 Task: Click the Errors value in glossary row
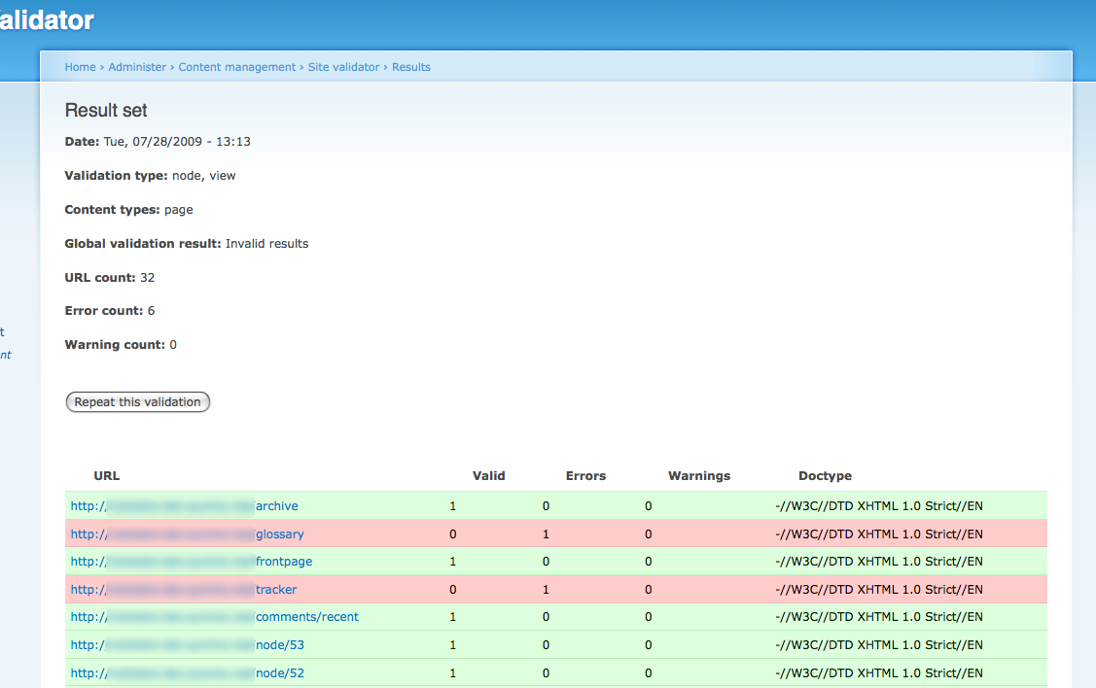pos(546,533)
